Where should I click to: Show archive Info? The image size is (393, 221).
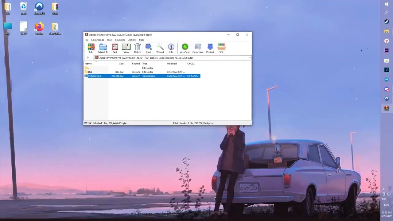(171, 48)
